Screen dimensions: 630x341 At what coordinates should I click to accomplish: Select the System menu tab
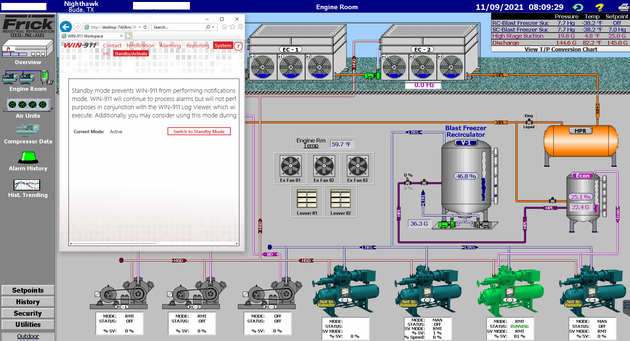[x=223, y=46]
